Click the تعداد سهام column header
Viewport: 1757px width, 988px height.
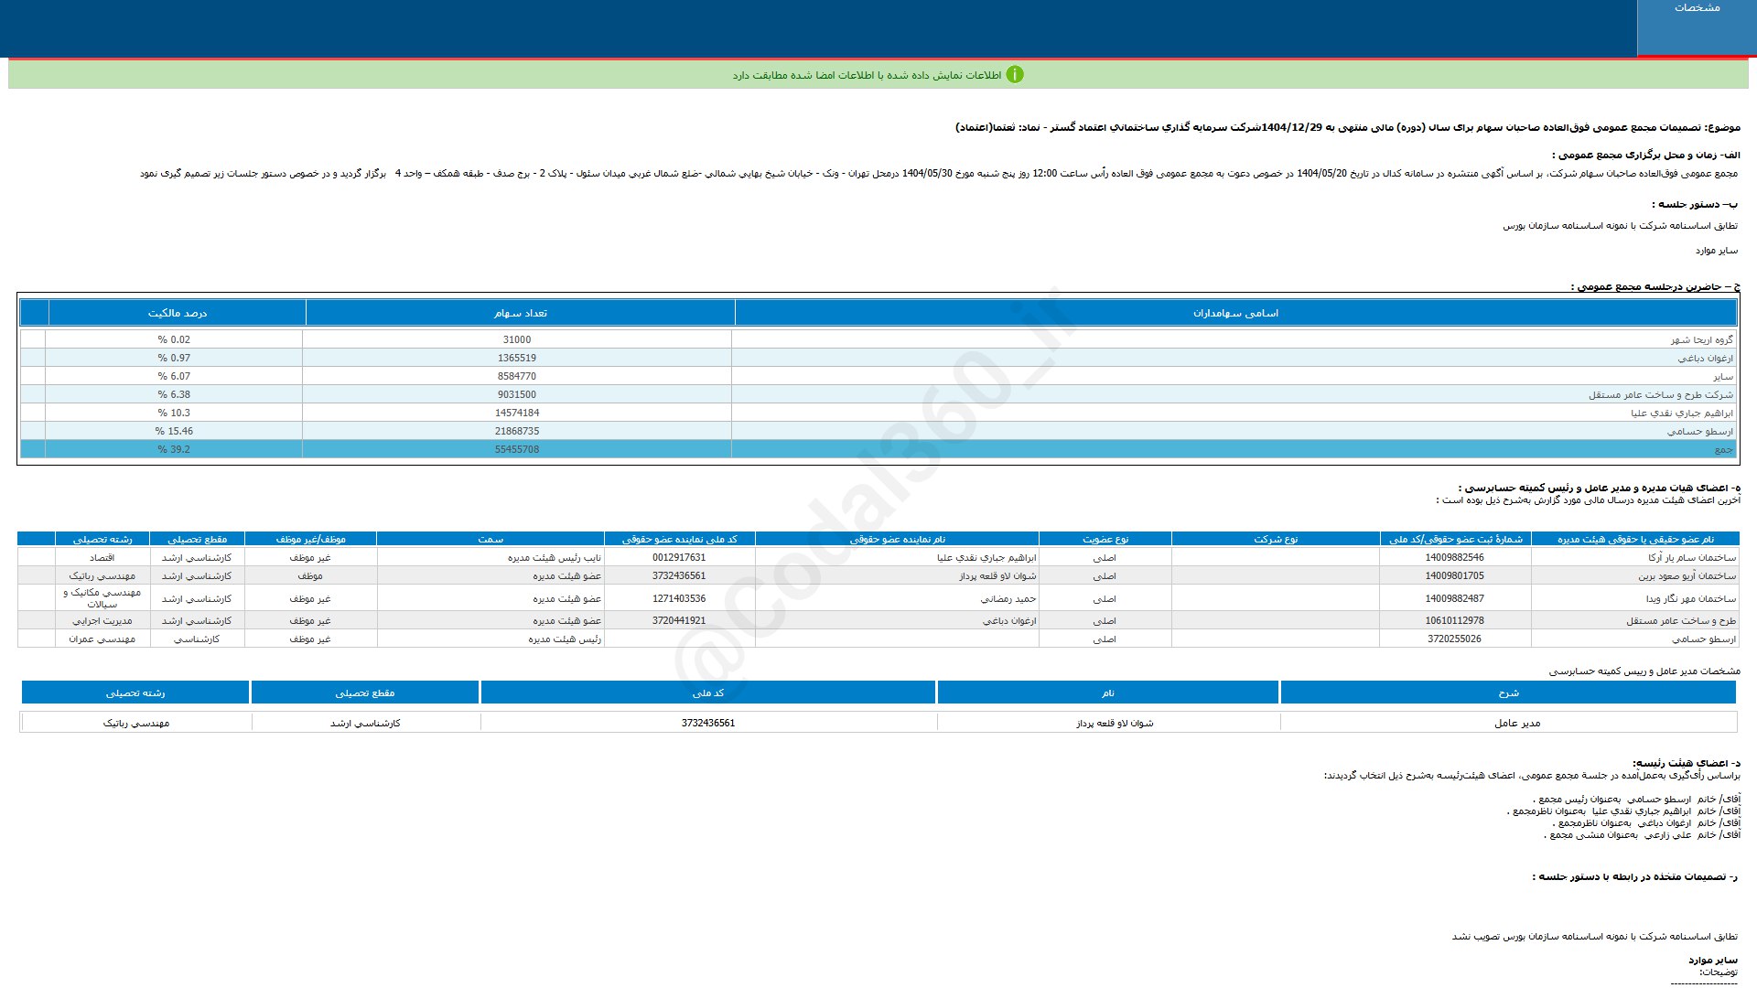[x=520, y=313]
